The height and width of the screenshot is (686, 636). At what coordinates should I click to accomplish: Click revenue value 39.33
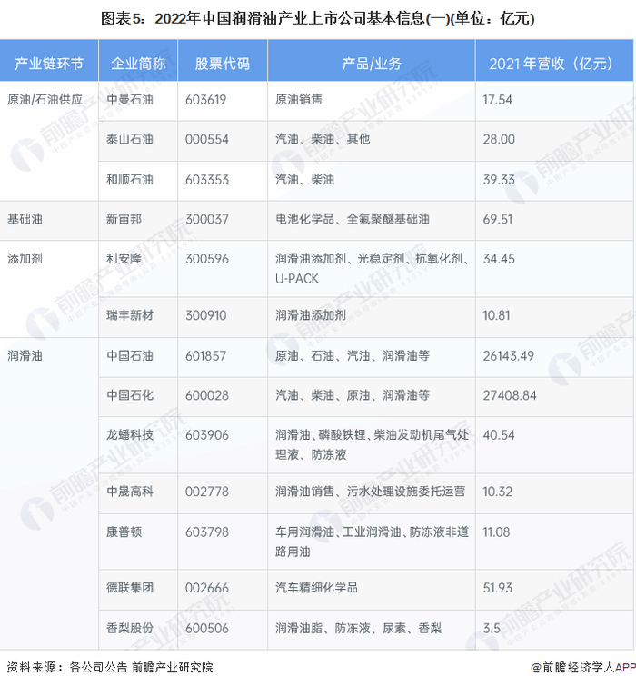click(499, 179)
